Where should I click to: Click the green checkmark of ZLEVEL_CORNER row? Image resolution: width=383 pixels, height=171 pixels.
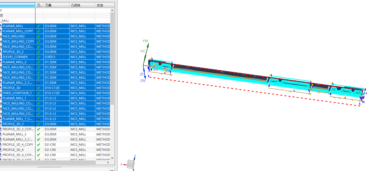coord(39,57)
